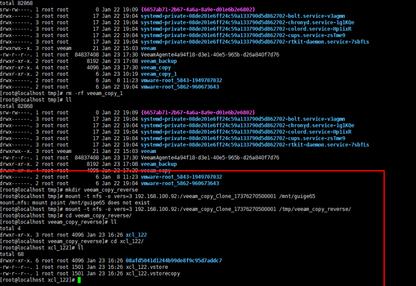The height and width of the screenshot is (286, 416).
Task: Select mount command targeting /mnt/guige65
Action: tap(189, 196)
